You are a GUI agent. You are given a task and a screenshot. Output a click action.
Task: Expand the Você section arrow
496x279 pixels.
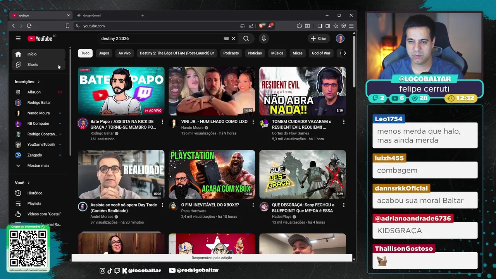point(29,183)
